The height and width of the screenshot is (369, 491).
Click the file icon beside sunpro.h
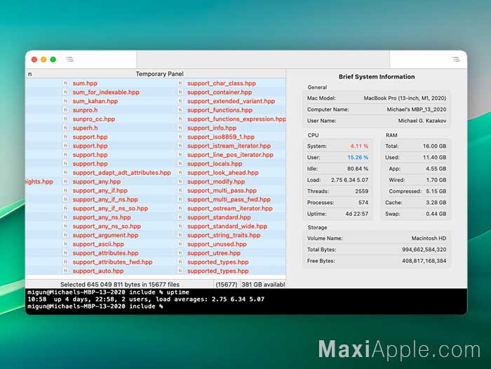(65, 110)
